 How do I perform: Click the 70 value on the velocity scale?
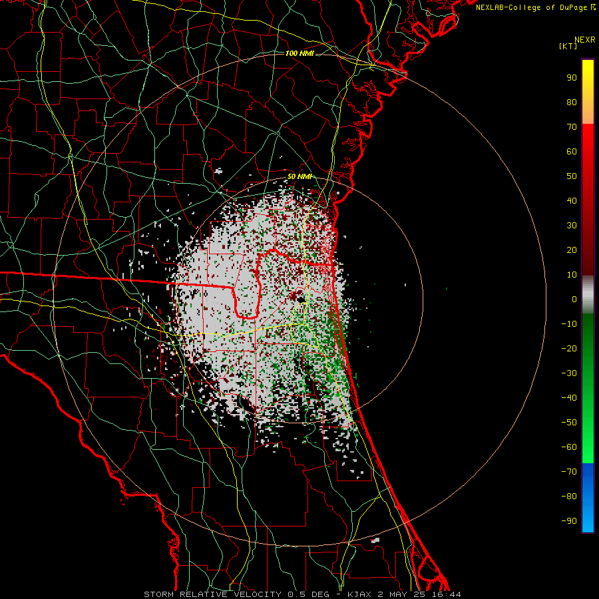point(572,127)
